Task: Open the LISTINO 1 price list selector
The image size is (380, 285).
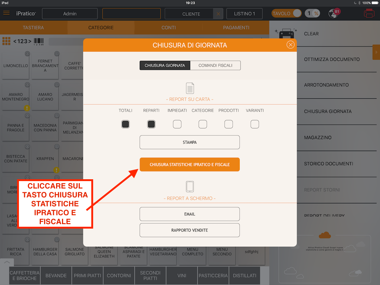Action: [244, 14]
